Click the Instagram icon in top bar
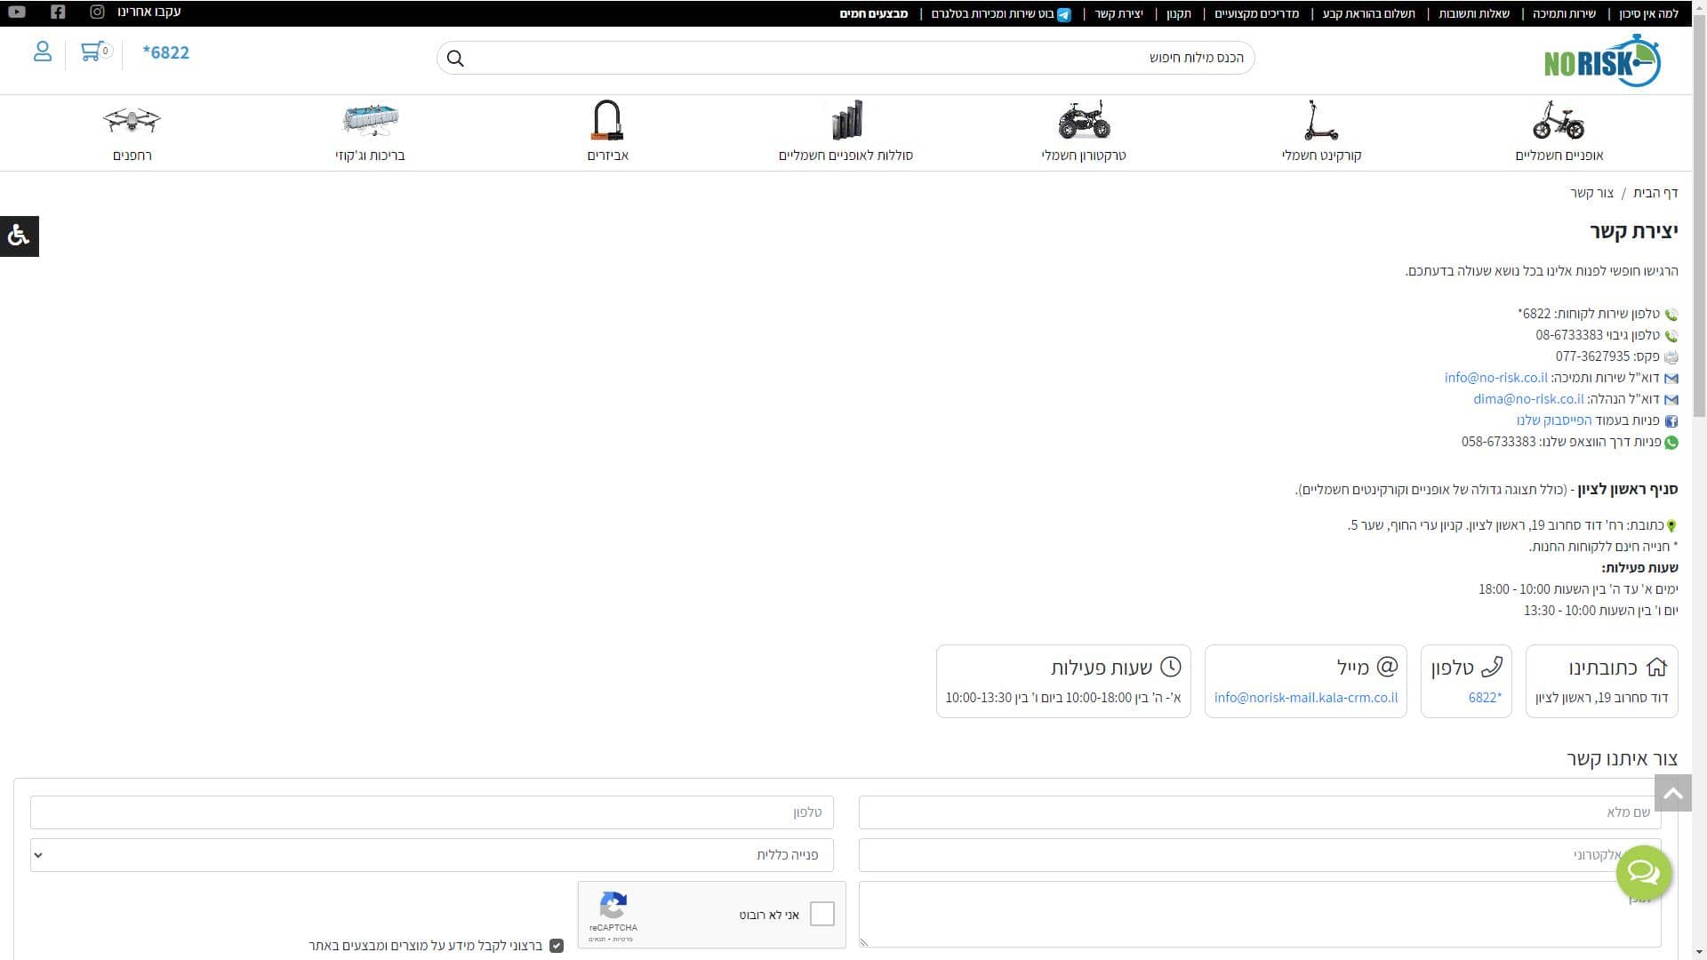 click(x=97, y=12)
